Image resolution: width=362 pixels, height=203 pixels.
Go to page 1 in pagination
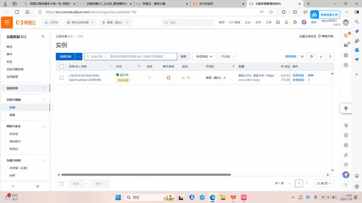pyautogui.click(x=299, y=184)
